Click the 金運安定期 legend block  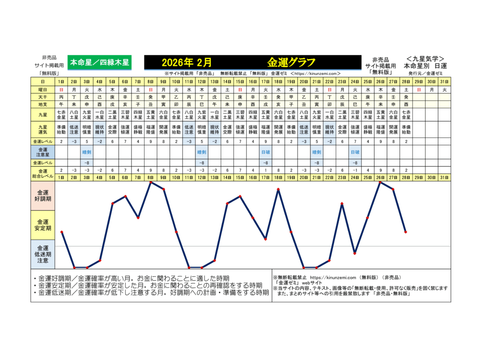43,225
